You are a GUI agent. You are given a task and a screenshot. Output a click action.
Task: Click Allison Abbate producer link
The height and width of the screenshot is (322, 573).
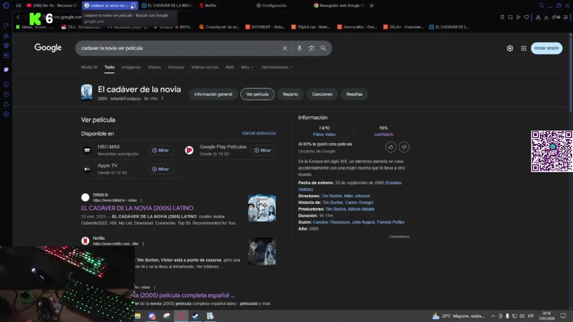pos(361,209)
